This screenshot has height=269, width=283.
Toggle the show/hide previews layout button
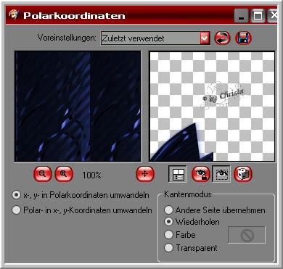point(178,174)
